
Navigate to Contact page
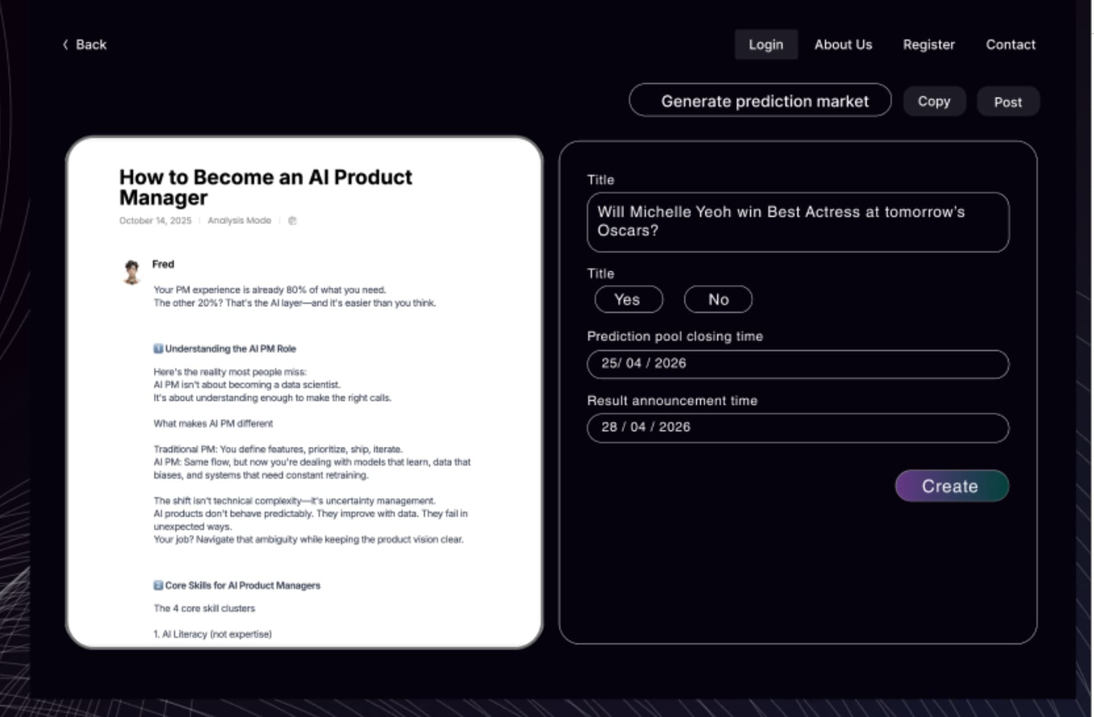[1010, 44]
